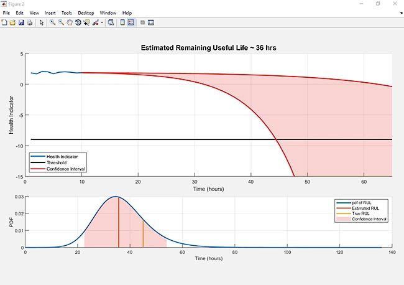The height and width of the screenshot is (285, 404).
Task: Select the Pan hand tool
Action: click(70, 22)
